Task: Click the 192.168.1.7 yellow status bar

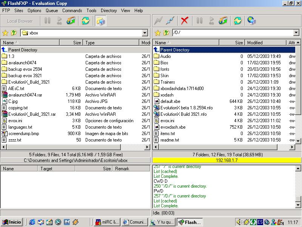Action: [x=227, y=160]
